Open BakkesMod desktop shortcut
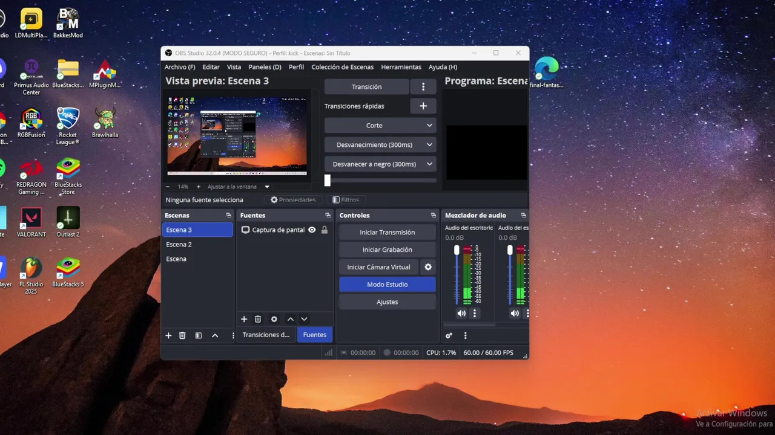Screen dimensions: 775x435 tap(68, 24)
